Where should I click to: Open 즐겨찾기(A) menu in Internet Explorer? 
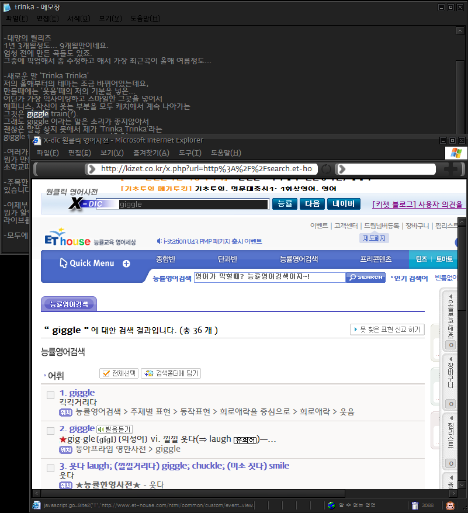tap(151, 152)
